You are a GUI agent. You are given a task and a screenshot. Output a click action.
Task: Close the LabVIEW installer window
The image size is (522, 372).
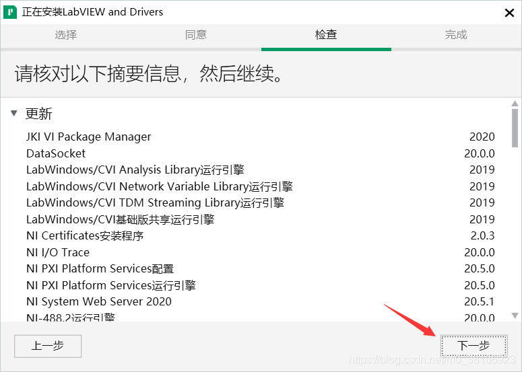coord(509,13)
